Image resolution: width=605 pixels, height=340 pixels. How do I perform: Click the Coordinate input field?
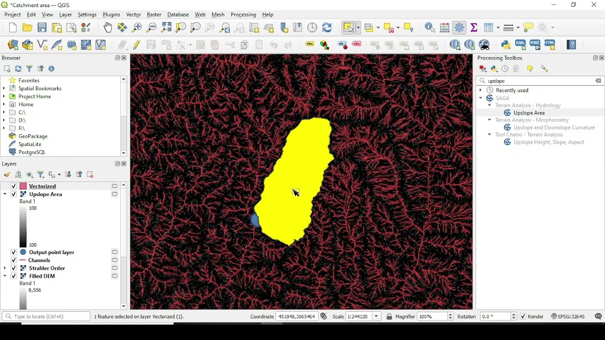(x=297, y=316)
